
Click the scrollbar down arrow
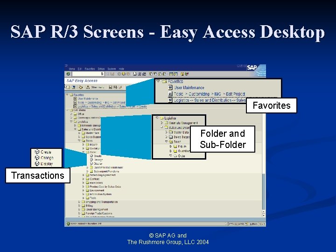point(264,215)
